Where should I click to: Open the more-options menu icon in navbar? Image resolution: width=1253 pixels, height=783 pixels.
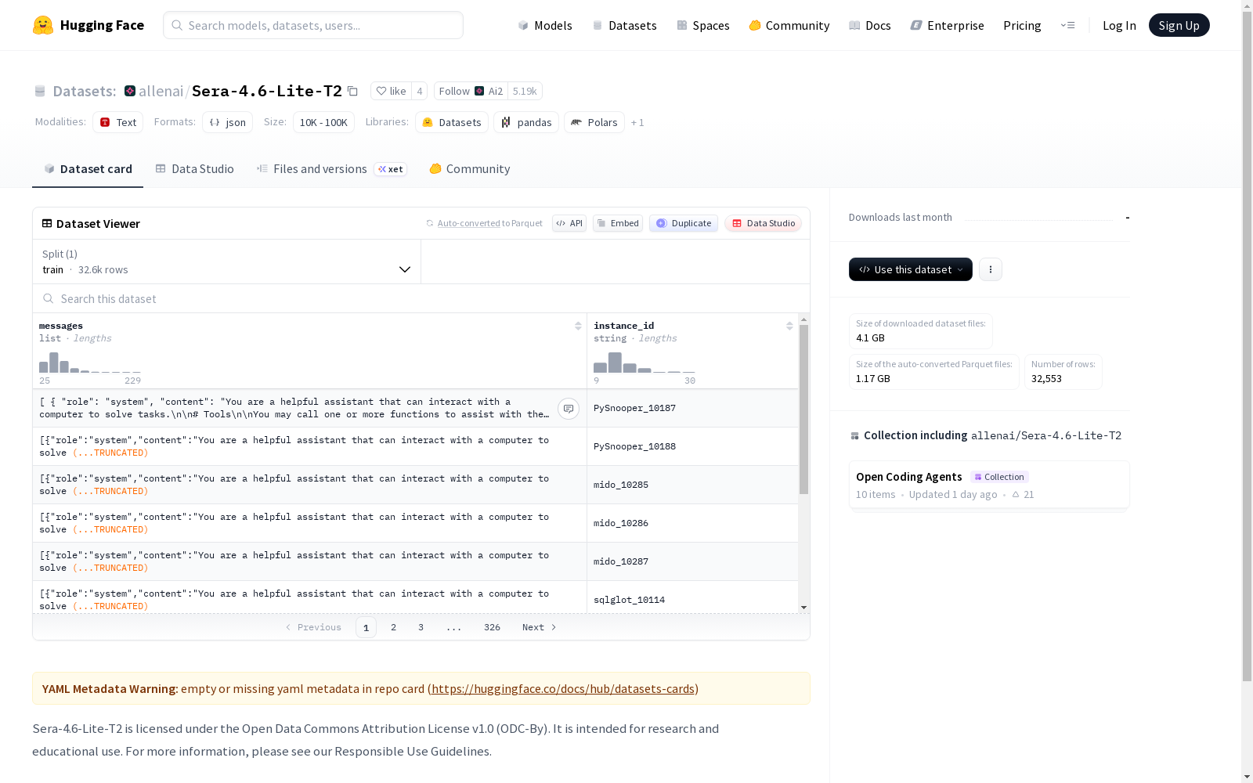[1067, 25]
